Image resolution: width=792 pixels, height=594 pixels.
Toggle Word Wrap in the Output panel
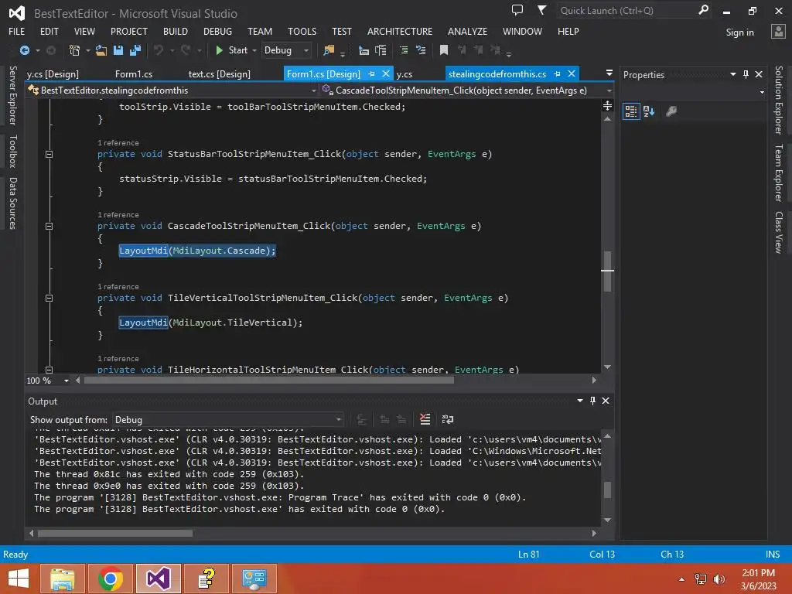click(448, 419)
